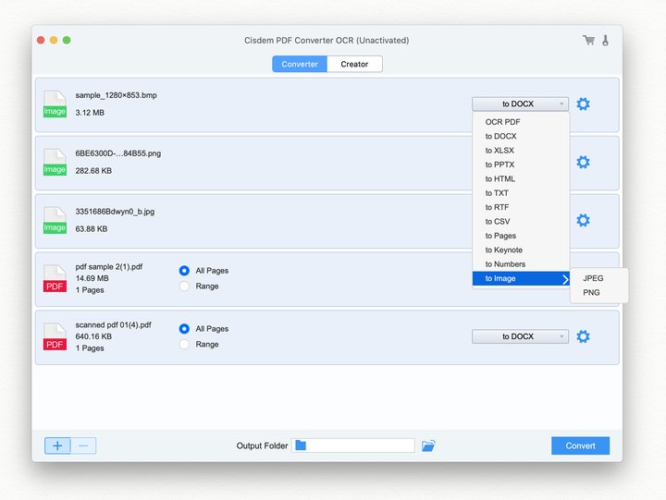
Task: Open settings gear for scanned pdf 01(4).pdf
Action: point(583,336)
